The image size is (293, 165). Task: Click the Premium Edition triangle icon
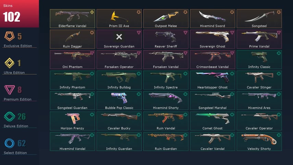pos(9,90)
